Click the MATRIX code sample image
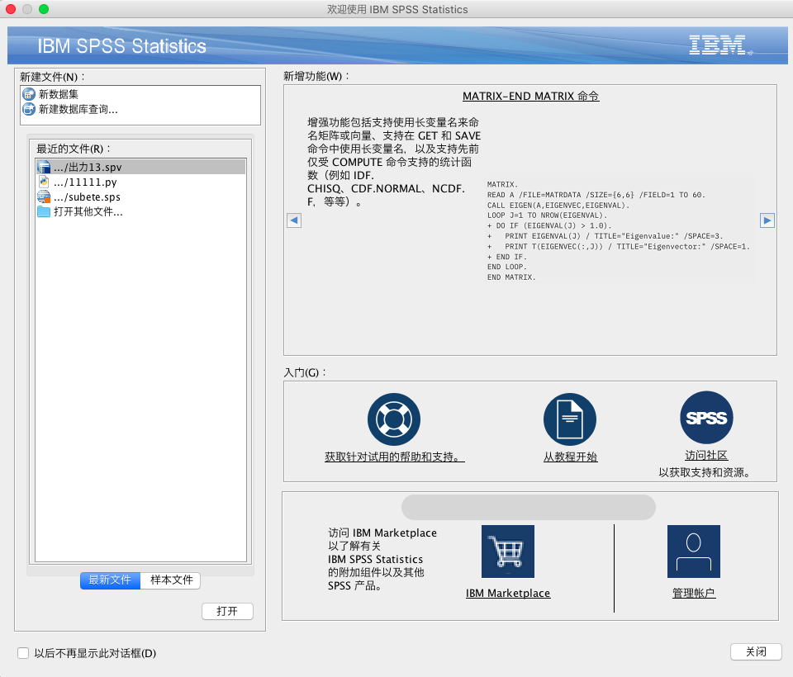The height and width of the screenshot is (677, 793). 619,230
